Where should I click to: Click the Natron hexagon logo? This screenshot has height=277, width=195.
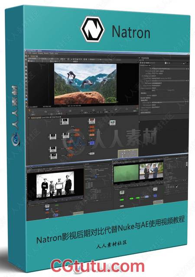[x=92, y=29]
